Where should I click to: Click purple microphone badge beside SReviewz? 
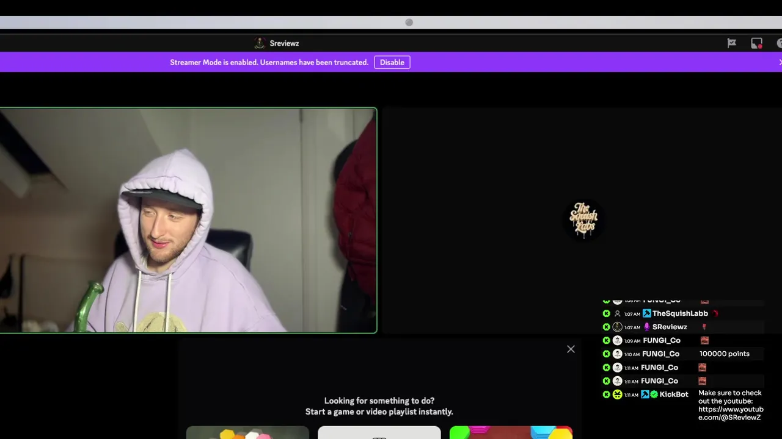click(x=646, y=327)
